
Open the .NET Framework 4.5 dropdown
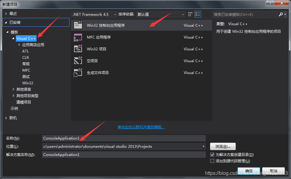[x=94, y=14]
